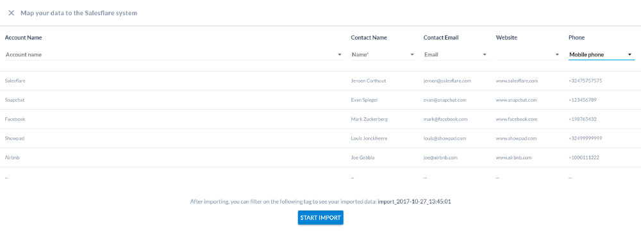Click the Snapchat account name cell
The height and width of the screenshot is (238, 641).
(15, 100)
